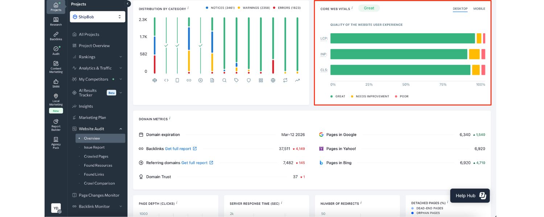Switch to the MOBILE Core Web Vitals view
544x217 pixels.
pos(479,9)
